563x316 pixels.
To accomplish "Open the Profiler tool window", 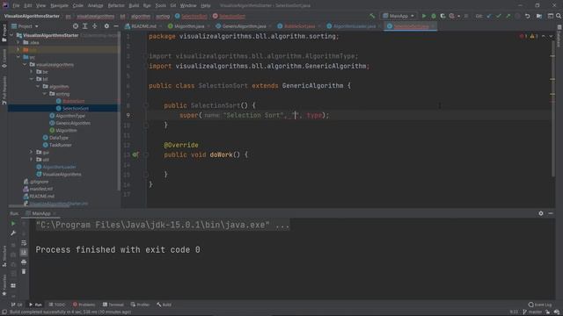I will [x=141, y=305].
